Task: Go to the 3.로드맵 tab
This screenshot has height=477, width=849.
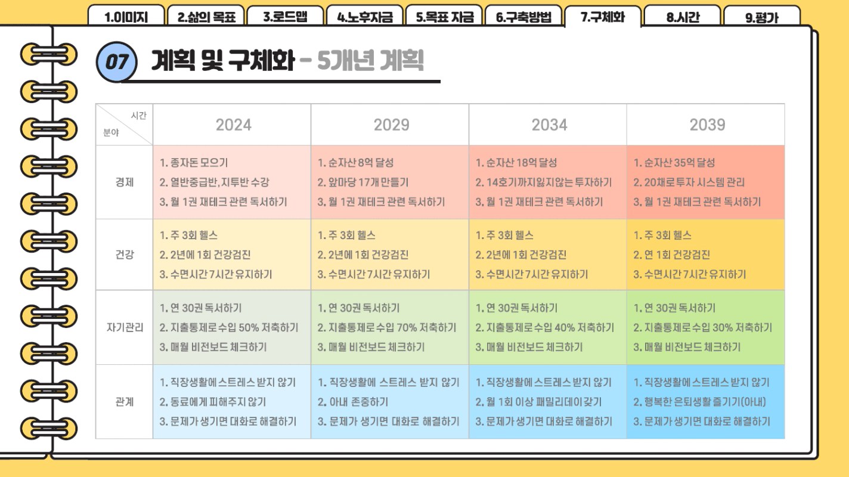Action: [x=285, y=17]
